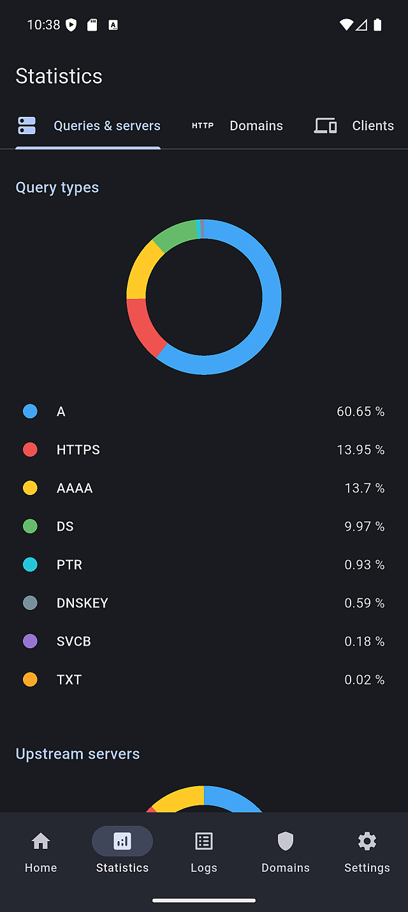Tap the devices icon for Clients tab
This screenshot has height=912, width=408.
[x=325, y=126]
